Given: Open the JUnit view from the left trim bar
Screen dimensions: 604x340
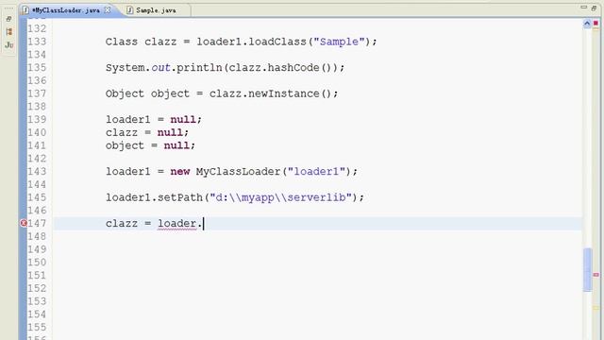Looking at the screenshot, I should click(8, 45).
